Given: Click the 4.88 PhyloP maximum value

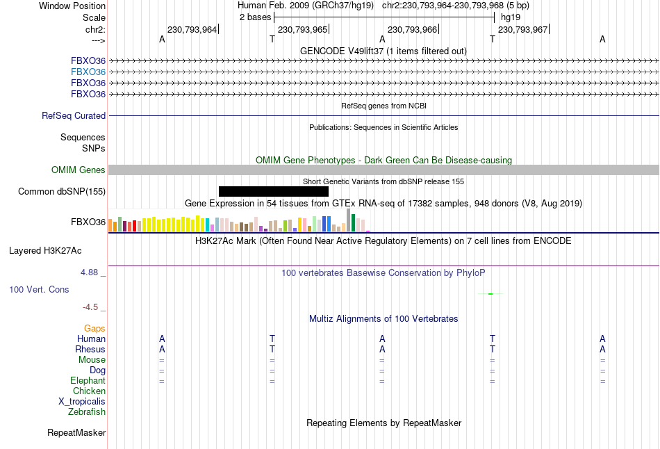Looking at the screenshot, I should (89, 272).
